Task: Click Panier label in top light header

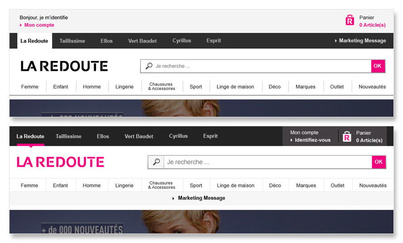Action: coord(367,18)
